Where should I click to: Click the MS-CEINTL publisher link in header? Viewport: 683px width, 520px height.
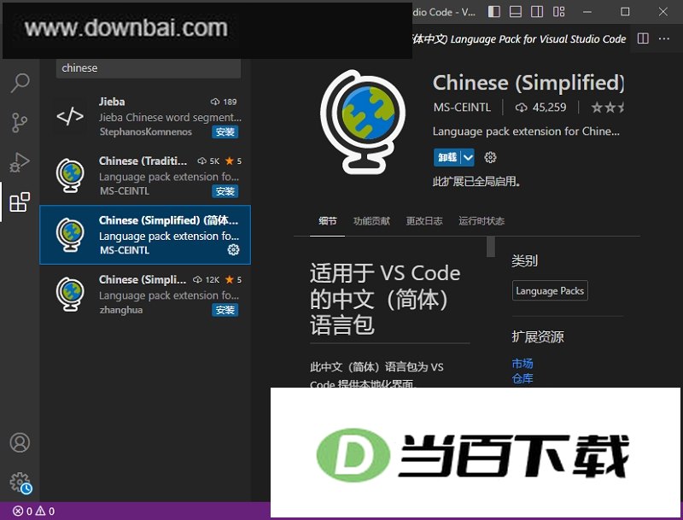[x=462, y=108]
